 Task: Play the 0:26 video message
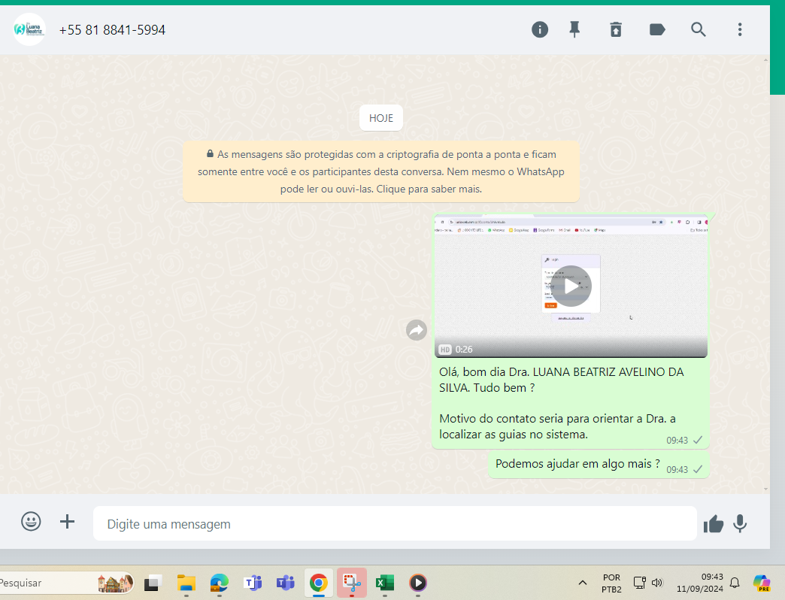[571, 286]
